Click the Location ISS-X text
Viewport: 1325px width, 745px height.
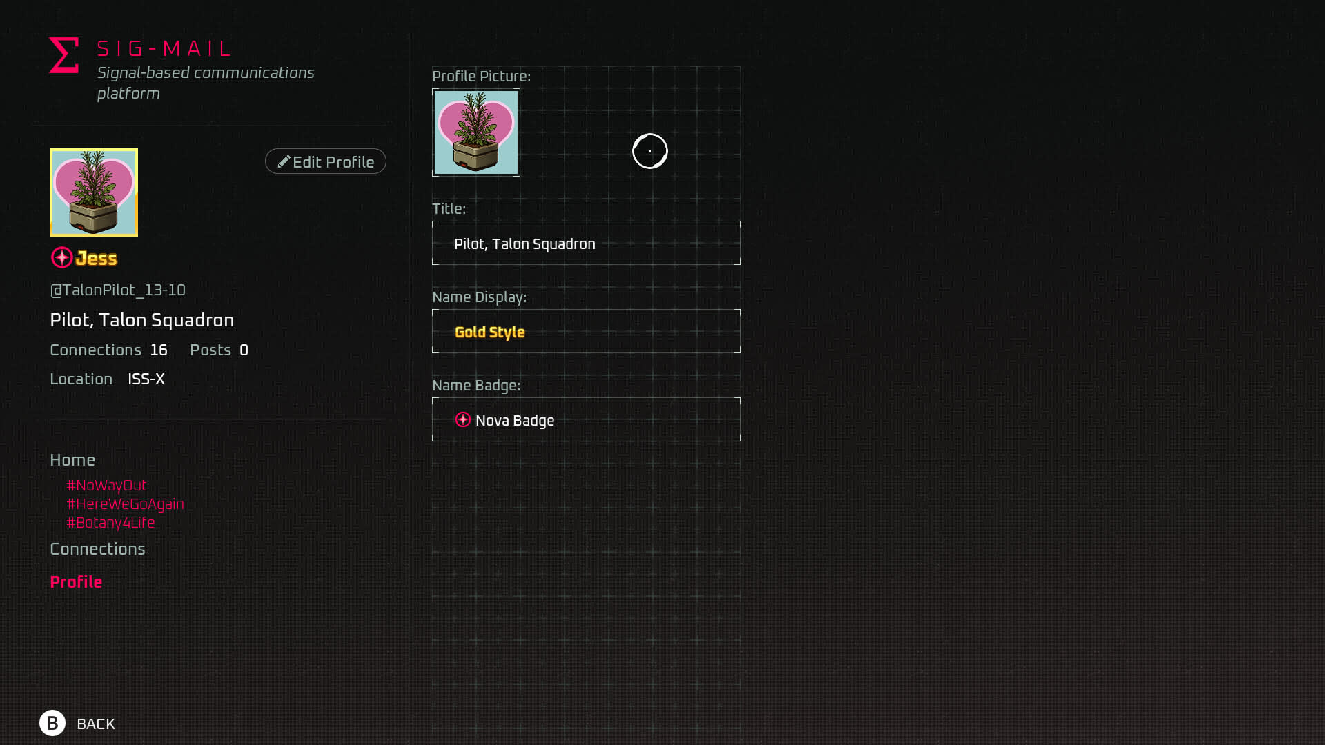[107, 379]
